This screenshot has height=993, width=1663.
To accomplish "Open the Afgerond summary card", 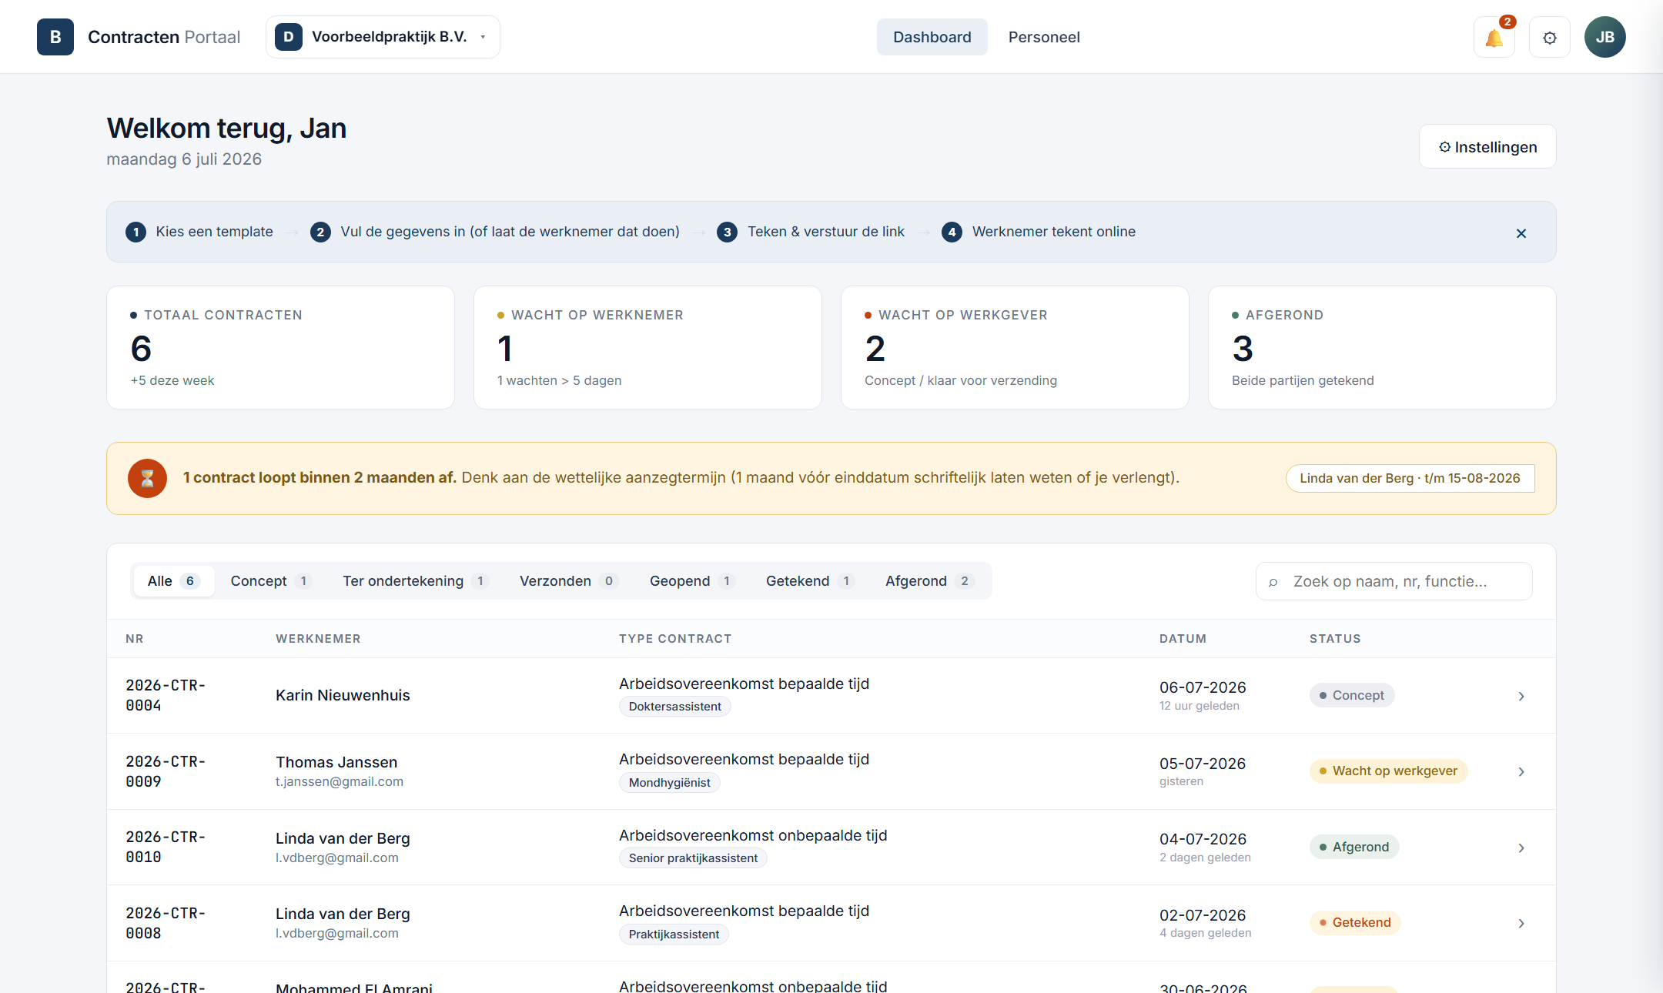I will pyautogui.click(x=1382, y=347).
